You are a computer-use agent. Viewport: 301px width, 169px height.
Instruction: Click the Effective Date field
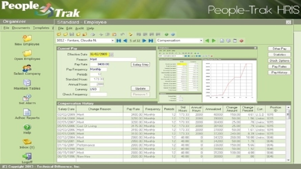99,54
